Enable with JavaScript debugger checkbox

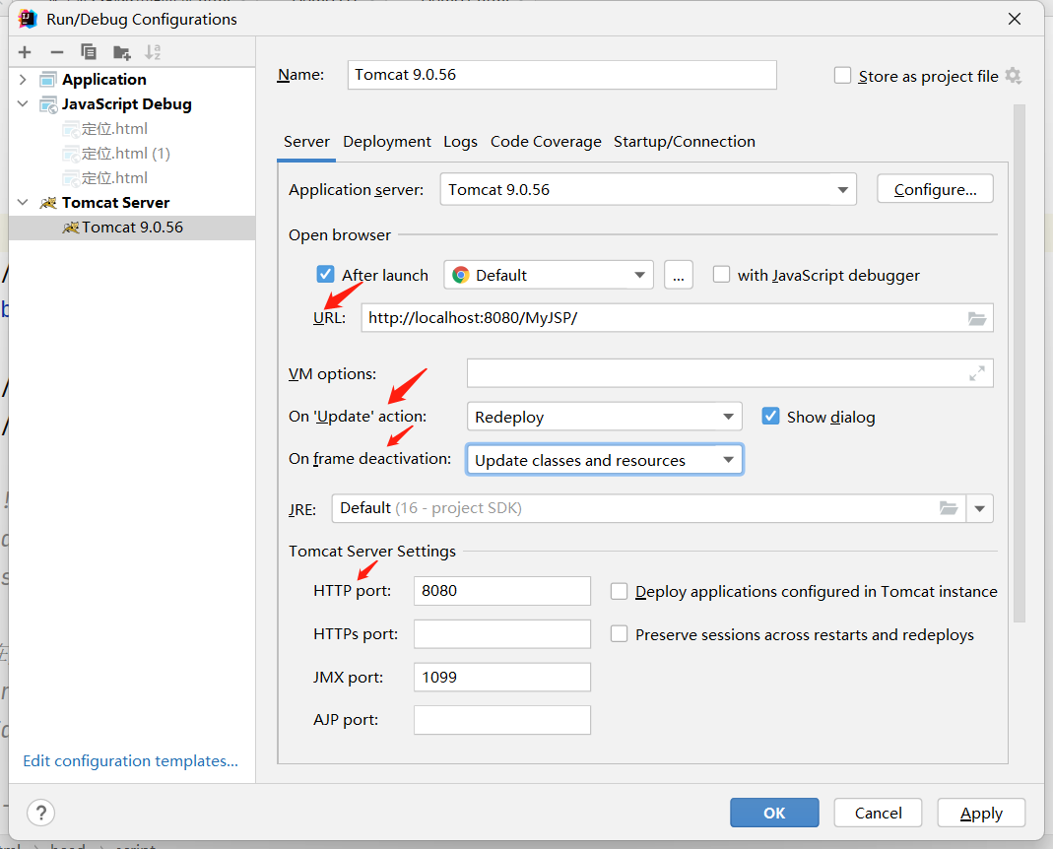coord(721,275)
